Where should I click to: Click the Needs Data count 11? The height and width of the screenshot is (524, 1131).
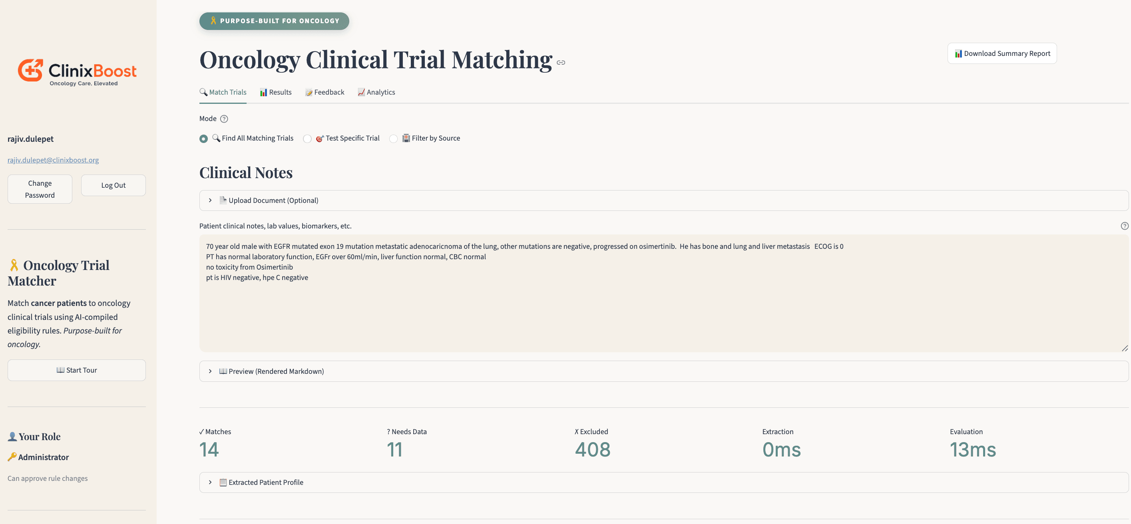395,449
